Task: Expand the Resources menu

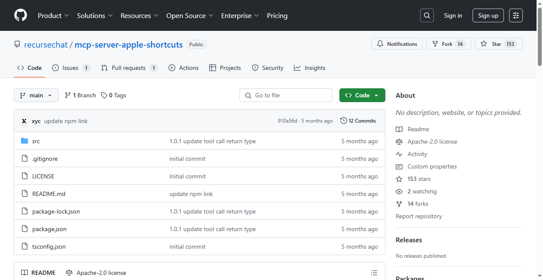Action: pyautogui.click(x=140, y=15)
